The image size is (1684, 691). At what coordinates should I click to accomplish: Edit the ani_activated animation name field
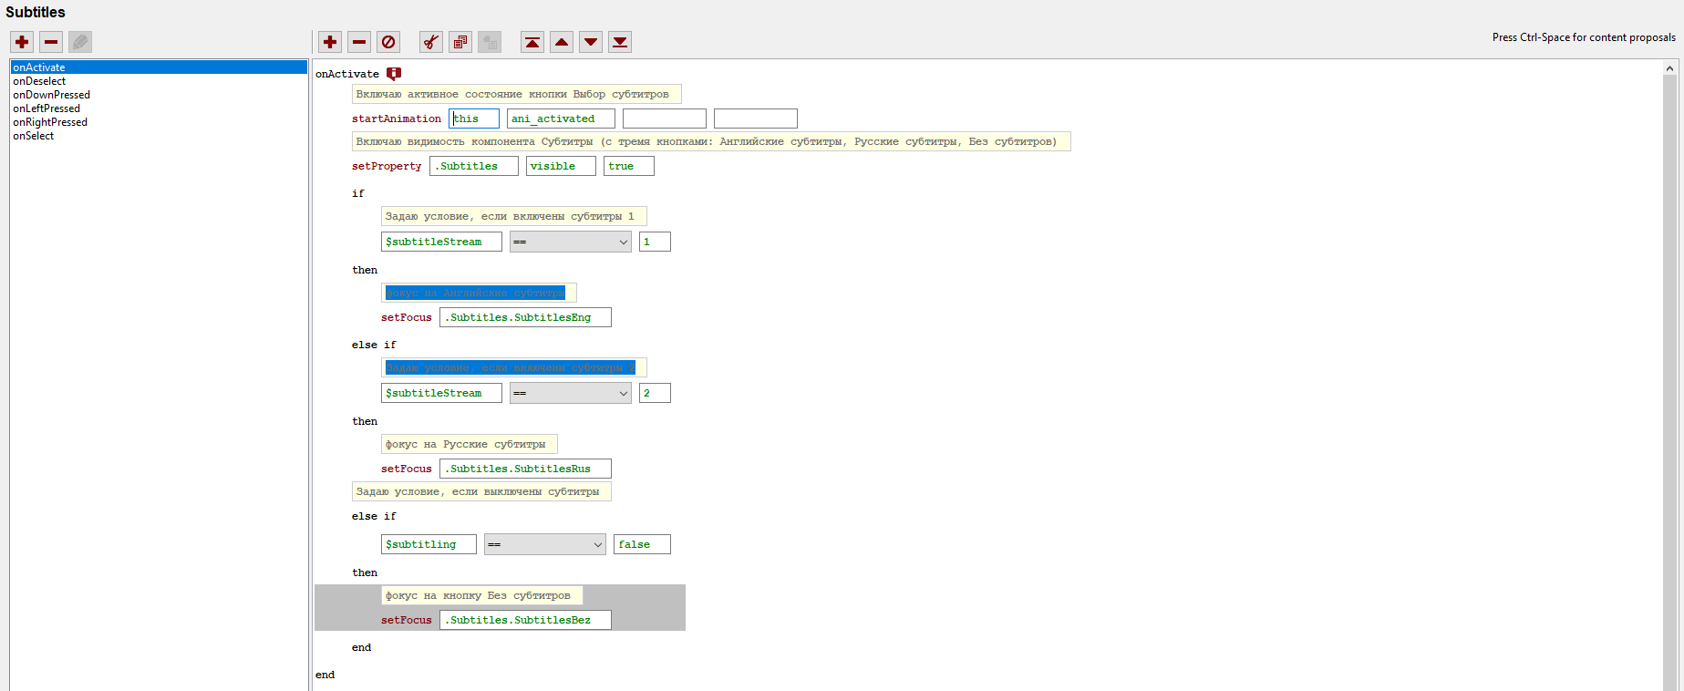(561, 119)
